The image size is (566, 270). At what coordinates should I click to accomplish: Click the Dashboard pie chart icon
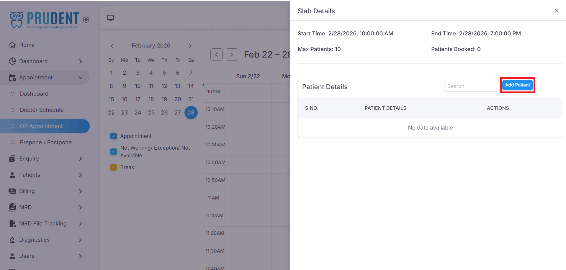(x=12, y=61)
